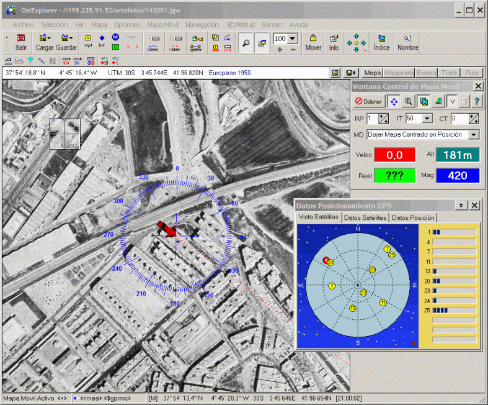Click the Nombre map name search icon
This screenshot has width=488, height=405.
[407, 42]
